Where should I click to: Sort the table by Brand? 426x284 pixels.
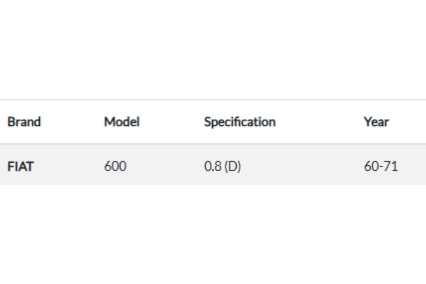pos(24,122)
